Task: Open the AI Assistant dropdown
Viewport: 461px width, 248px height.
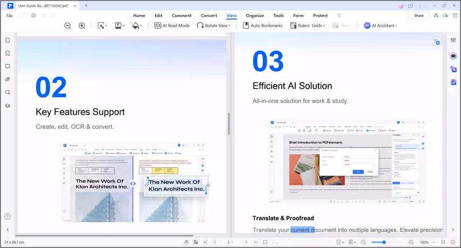Action: coord(380,25)
